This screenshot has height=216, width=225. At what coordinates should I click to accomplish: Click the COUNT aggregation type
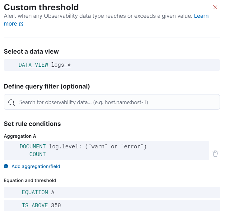pyautogui.click(x=37, y=154)
